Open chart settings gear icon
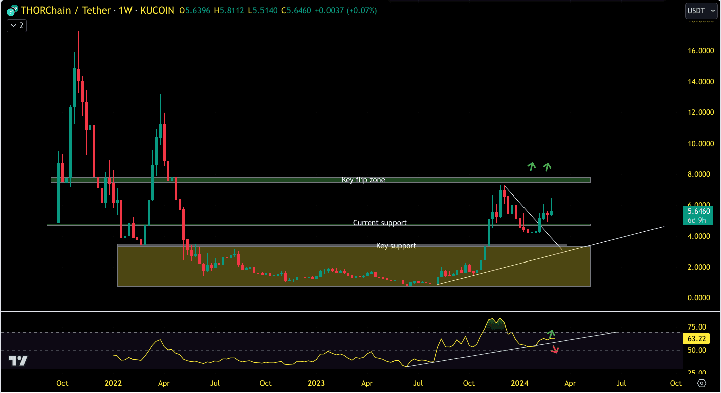This screenshot has width=721, height=393. click(x=702, y=383)
